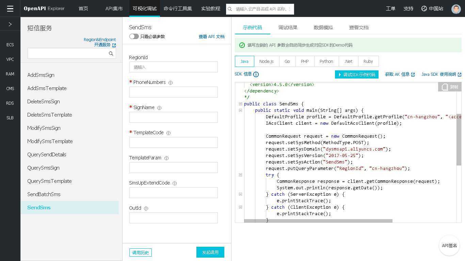The width and height of the screenshot is (465, 261).
Task: Open 支持 in the top bar
Action: 408,8
